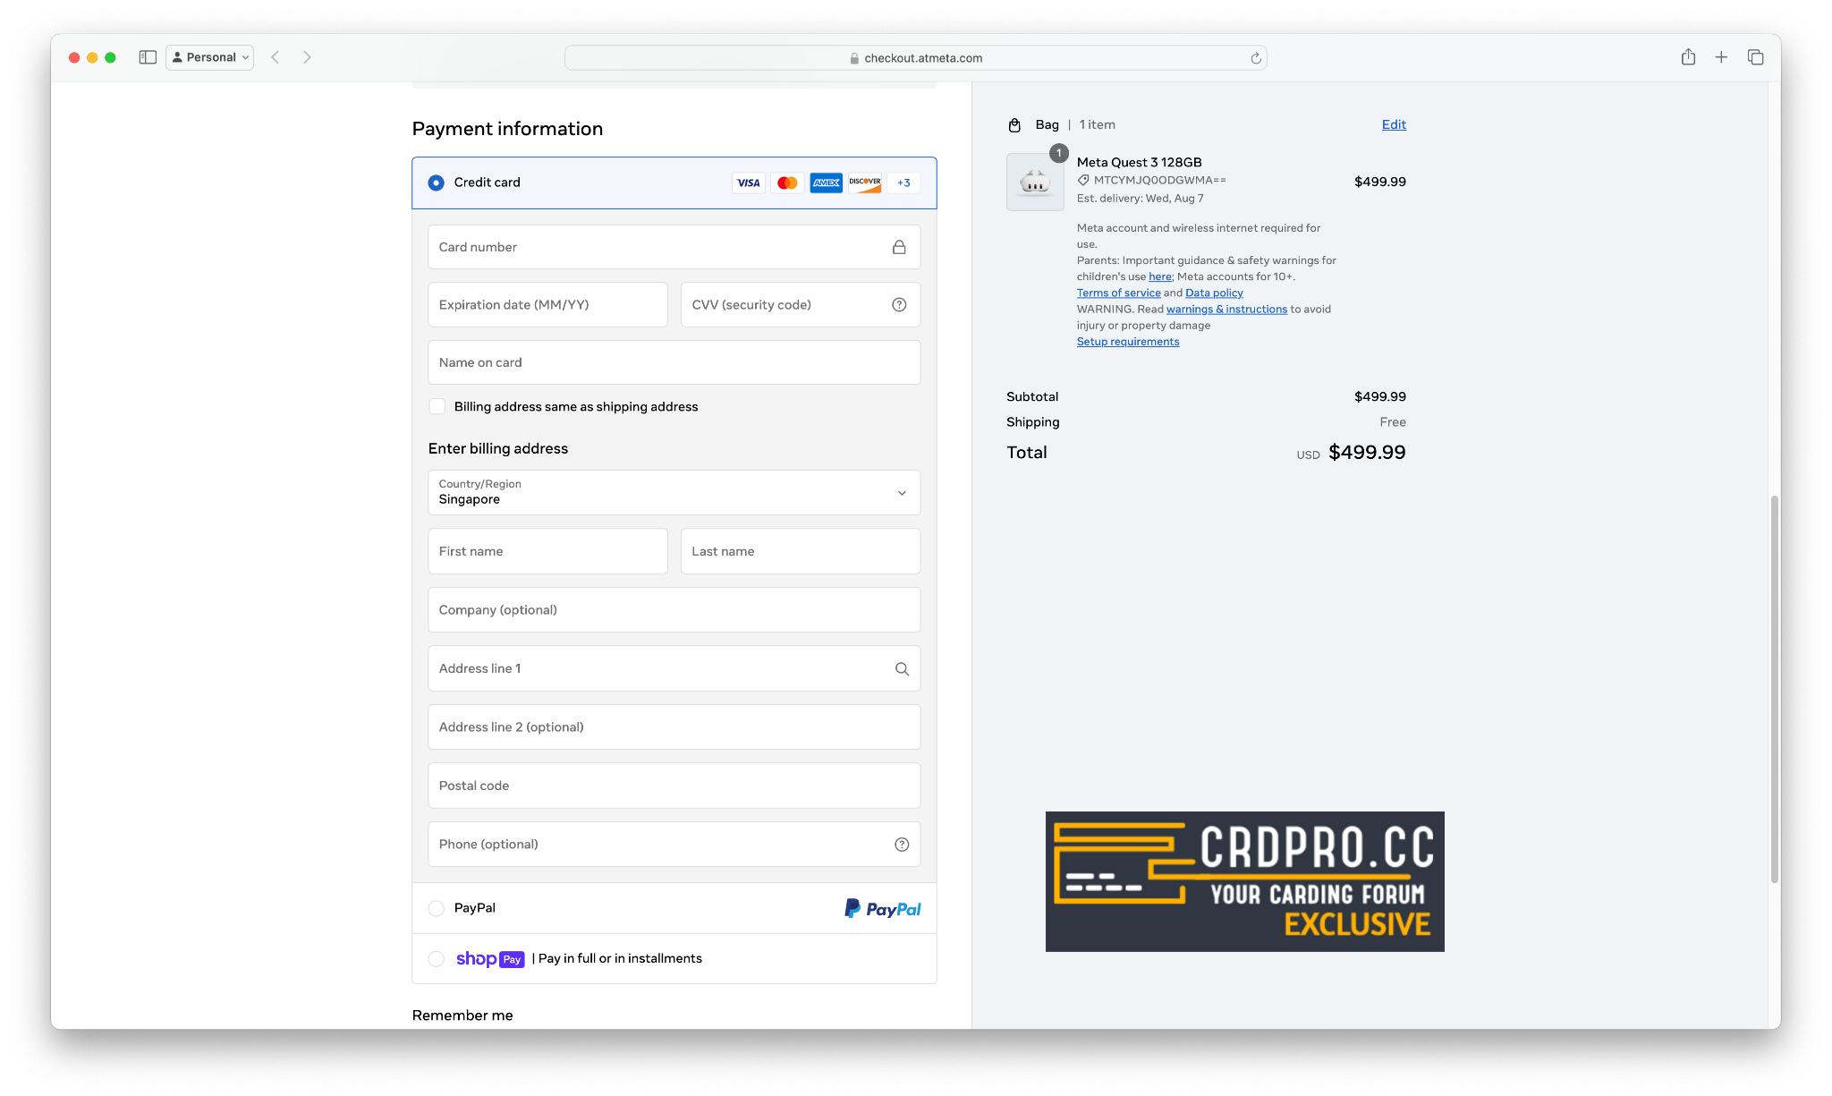The height and width of the screenshot is (1096, 1832).
Task: Click the page vertical scrollbar
Action: pos(1774,689)
